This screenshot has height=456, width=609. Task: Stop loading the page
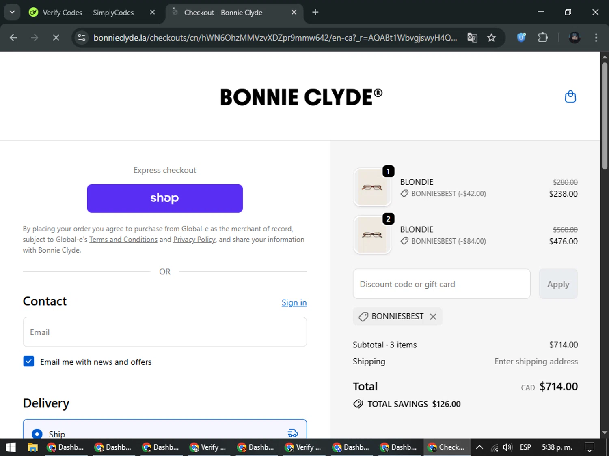point(56,38)
